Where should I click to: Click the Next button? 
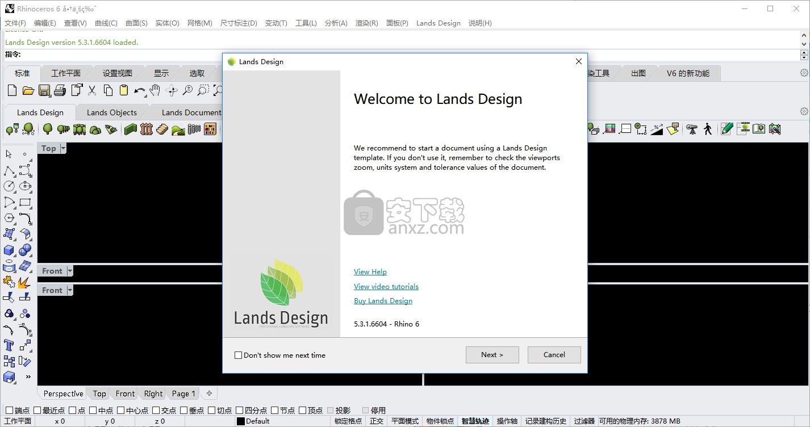point(492,355)
